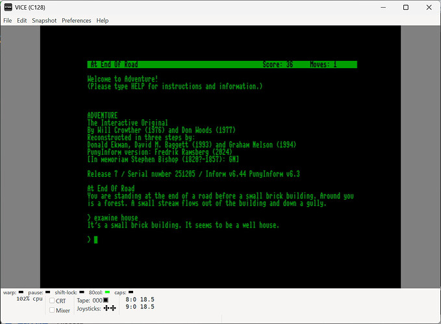The image size is (441, 324).
Task: Click drive 8:0 track status
Action: pyautogui.click(x=139, y=299)
